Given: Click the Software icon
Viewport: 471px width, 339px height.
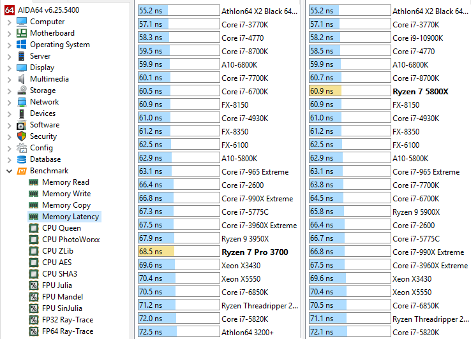Looking at the screenshot, I should coord(21,125).
